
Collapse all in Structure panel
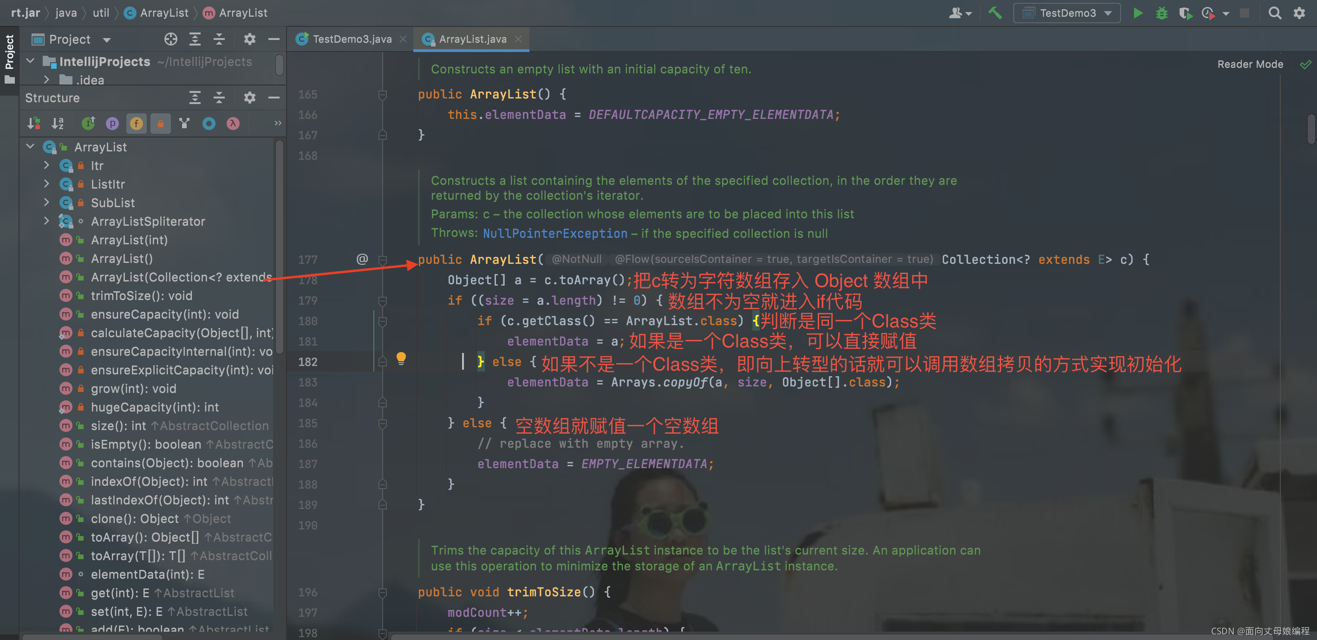click(219, 98)
